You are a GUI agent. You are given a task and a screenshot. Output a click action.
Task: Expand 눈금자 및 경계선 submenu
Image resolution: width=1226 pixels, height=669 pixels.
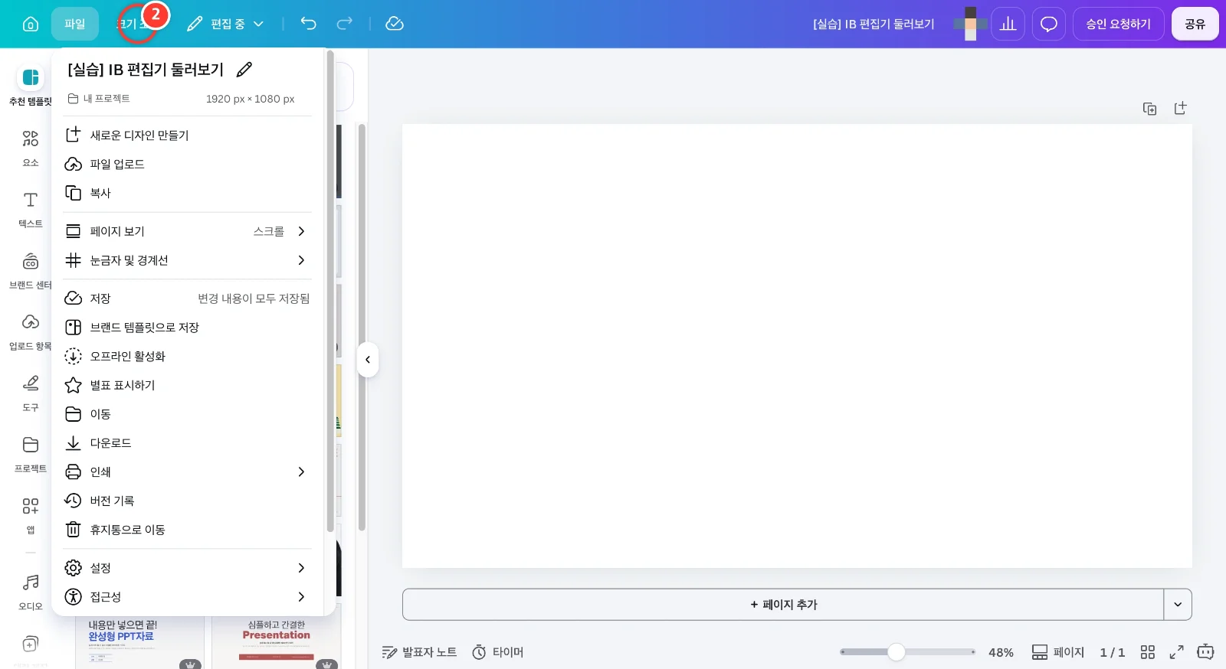pyautogui.click(x=187, y=260)
